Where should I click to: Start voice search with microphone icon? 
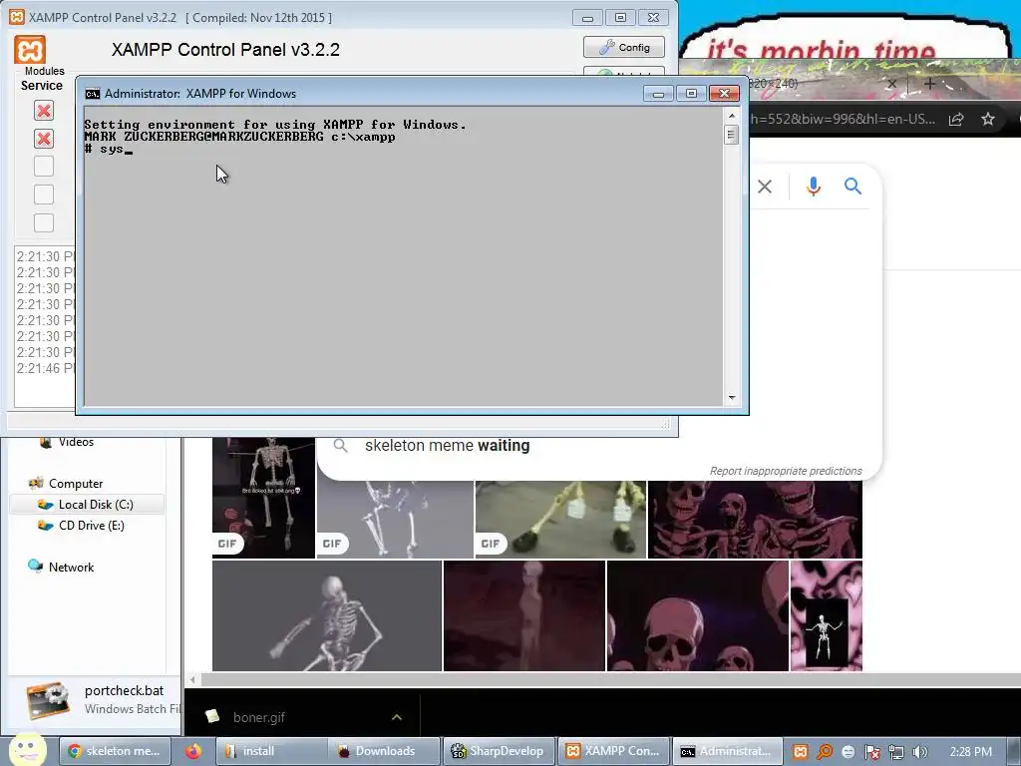click(814, 187)
